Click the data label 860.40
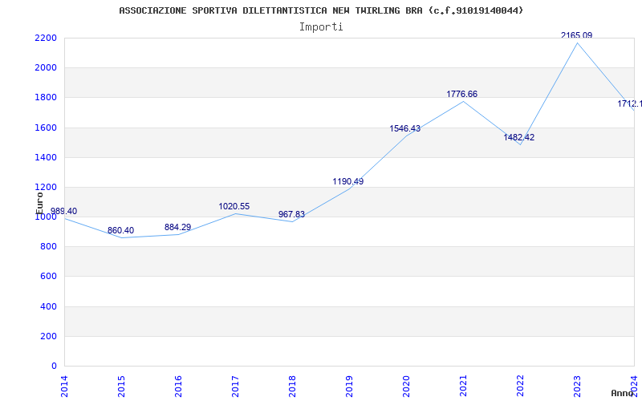Screen dimensions: 642x401 121,230
